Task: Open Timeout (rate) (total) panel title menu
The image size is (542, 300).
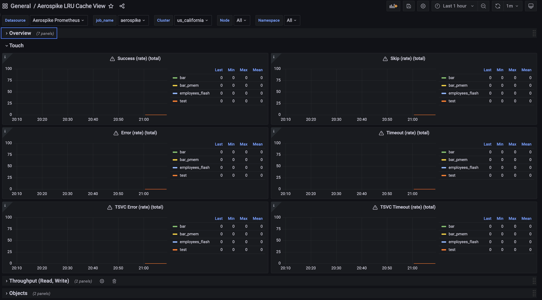Action: pos(408,133)
